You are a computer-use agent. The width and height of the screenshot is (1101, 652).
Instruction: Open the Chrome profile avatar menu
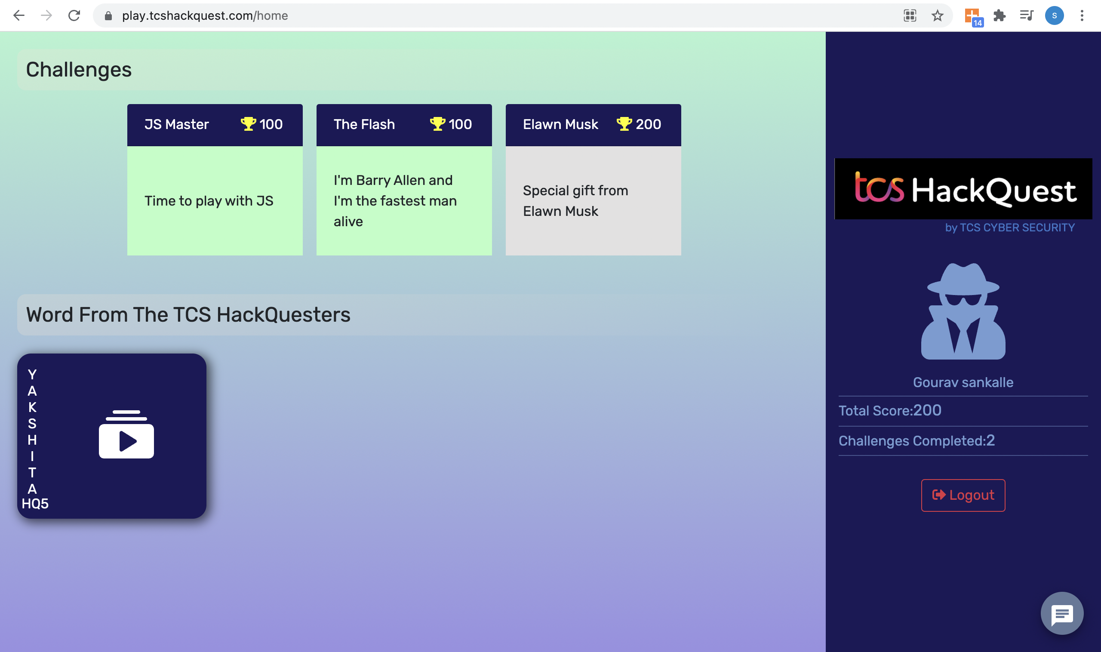pos(1054,16)
